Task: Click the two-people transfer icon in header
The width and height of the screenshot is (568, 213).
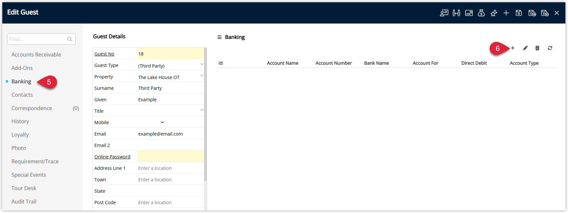Action: tap(456, 13)
